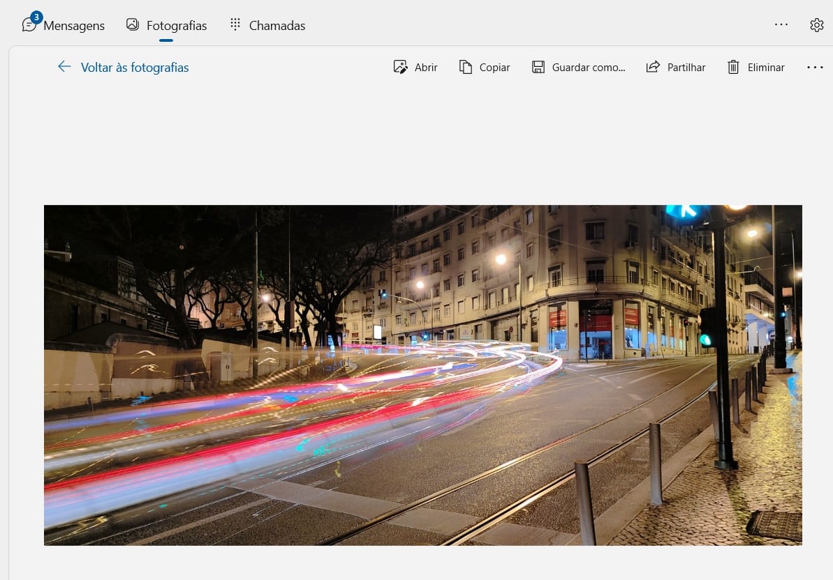Image resolution: width=833 pixels, height=580 pixels.
Task: Select the Fotografias tab label
Action: 177,26
